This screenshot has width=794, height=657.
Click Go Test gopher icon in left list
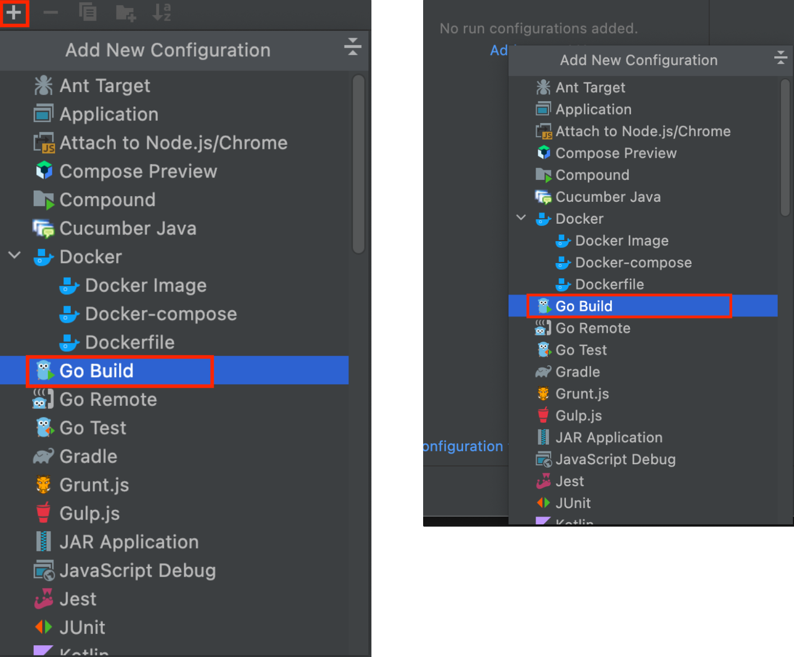click(x=44, y=428)
